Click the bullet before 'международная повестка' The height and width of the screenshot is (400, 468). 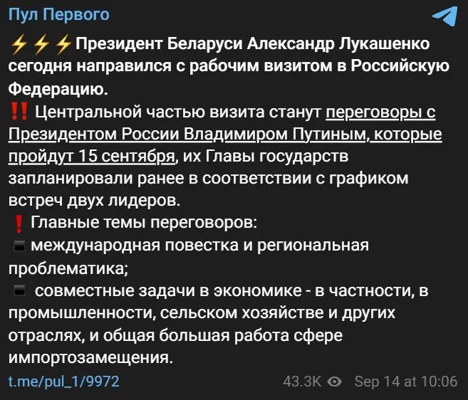coord(19,246)
